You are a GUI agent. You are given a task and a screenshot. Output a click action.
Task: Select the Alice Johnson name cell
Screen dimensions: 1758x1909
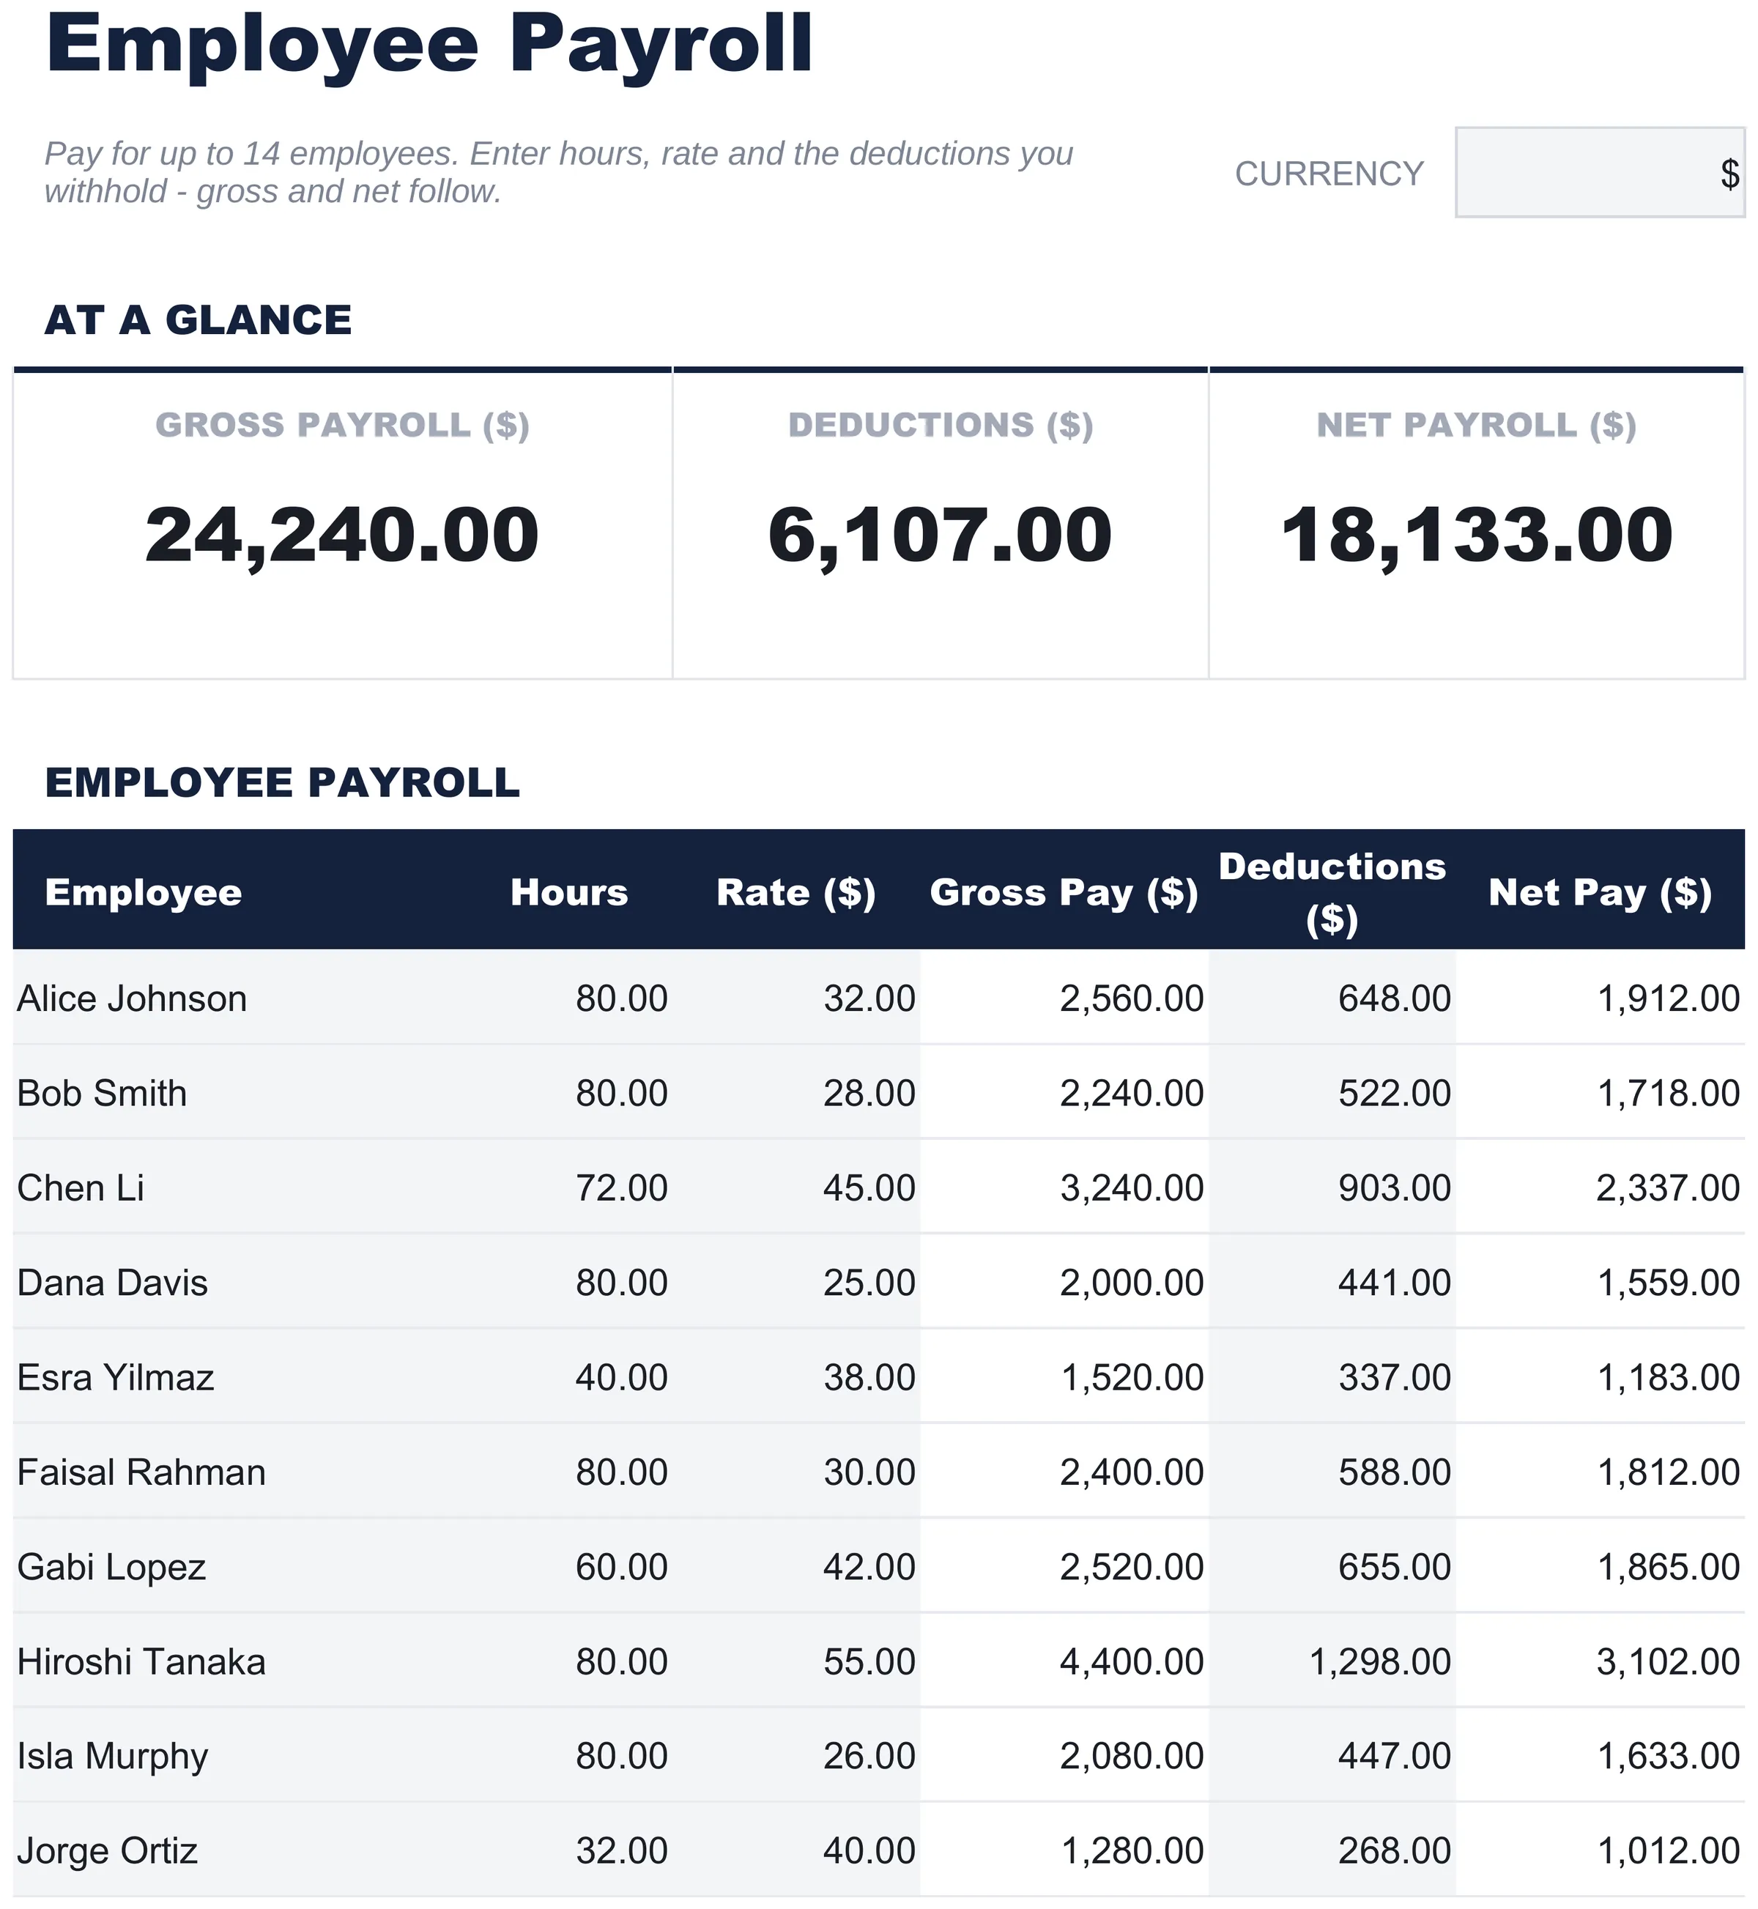133,998
